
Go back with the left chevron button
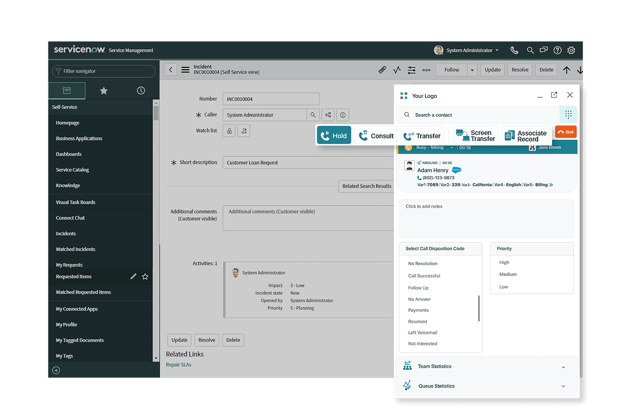[170, 70]
